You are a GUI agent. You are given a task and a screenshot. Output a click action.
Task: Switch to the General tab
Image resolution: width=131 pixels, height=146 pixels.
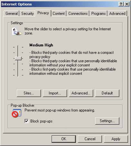(x=12, y=14)
